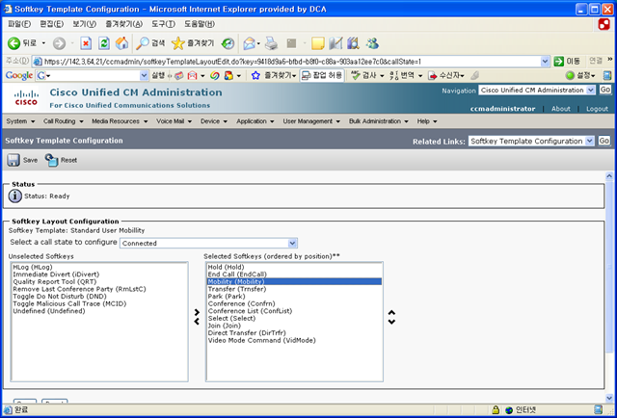Open the Cisco Help menu

(427, 121)
